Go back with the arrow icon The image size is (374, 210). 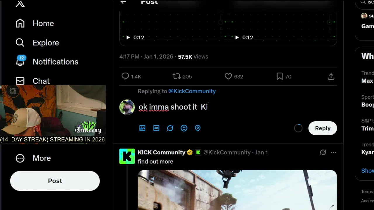(123, 2)
